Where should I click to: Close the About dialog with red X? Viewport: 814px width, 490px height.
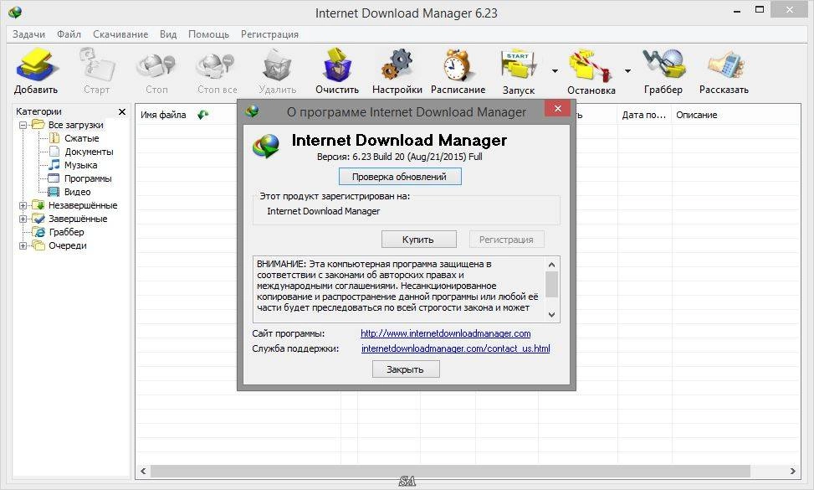(557, 109)
